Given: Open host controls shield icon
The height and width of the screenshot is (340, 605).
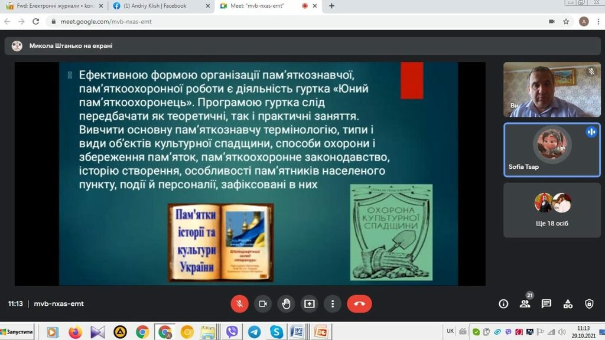Looking at the screenshot, I should click(589, 304).
